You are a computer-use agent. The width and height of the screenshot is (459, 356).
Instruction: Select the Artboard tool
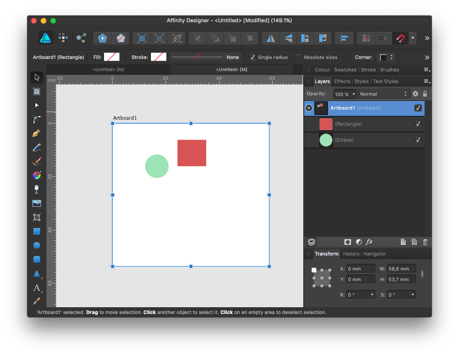(x=37, y=91)
